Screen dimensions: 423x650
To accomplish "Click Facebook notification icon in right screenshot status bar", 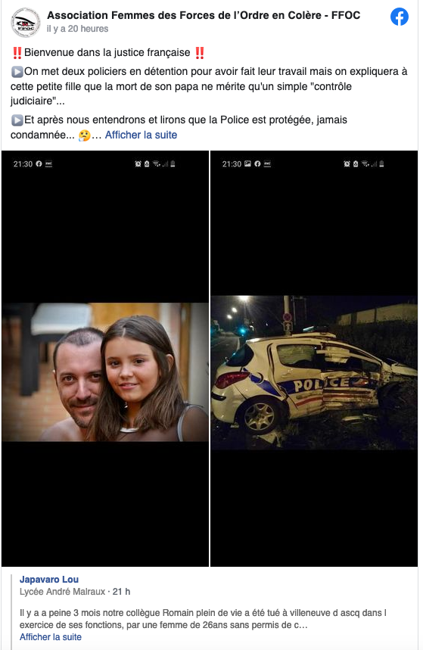I will pos(257,163).
